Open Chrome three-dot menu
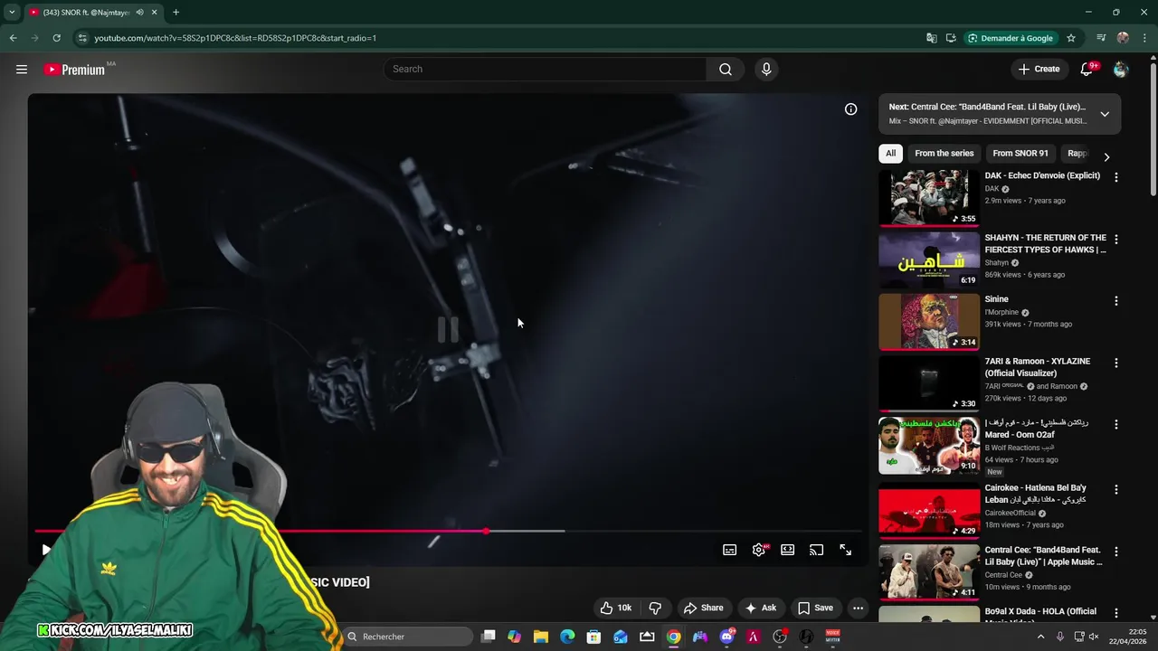1158x651 pixels. [x=1144, y=38]
